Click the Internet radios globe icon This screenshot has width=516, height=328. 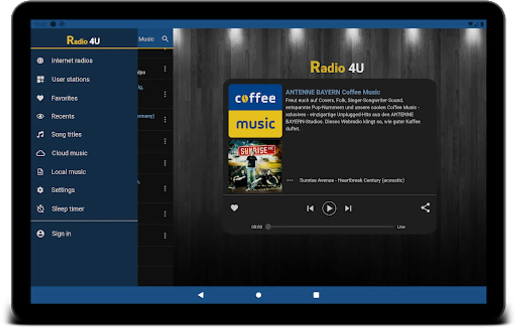pos(40,60)
